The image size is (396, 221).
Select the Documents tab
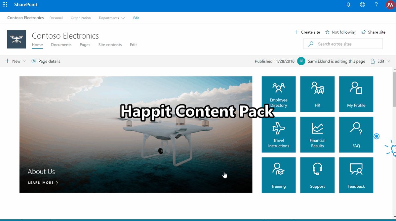click(61, 45)
